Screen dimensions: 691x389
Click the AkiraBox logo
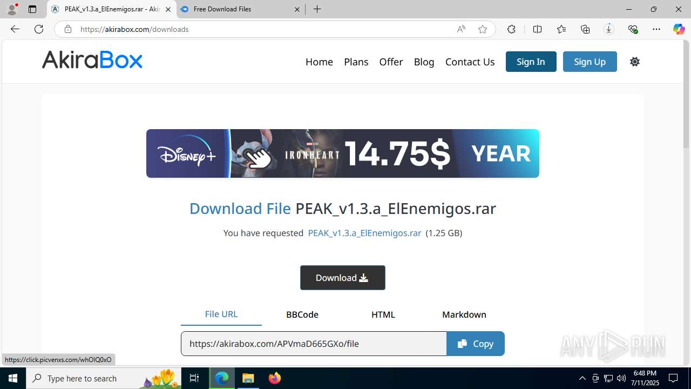92,60
